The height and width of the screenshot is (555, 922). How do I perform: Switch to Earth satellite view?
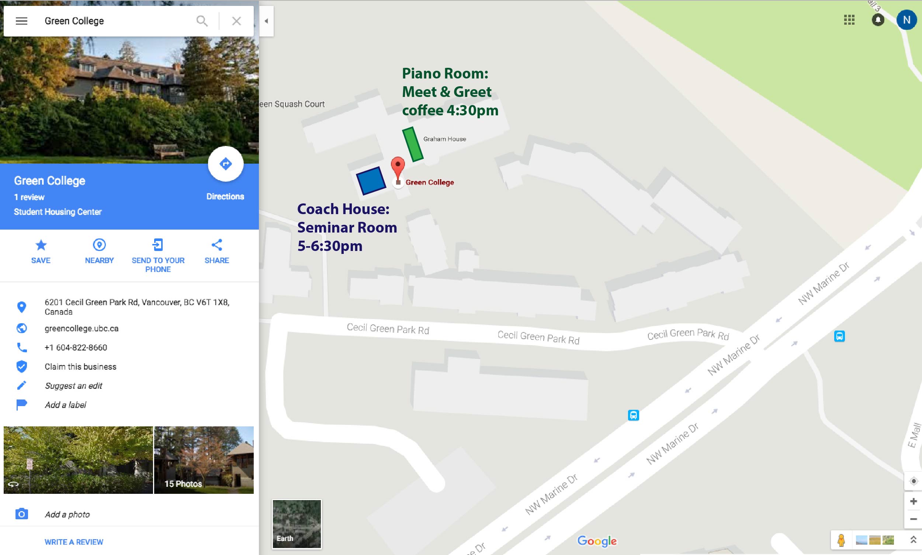[x=297, y=524]
